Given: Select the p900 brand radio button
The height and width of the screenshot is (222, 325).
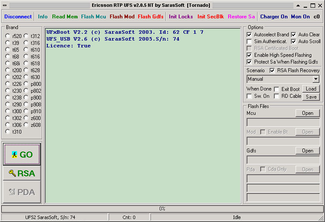Looking at the screenshot, I should [x=26, y=97].
